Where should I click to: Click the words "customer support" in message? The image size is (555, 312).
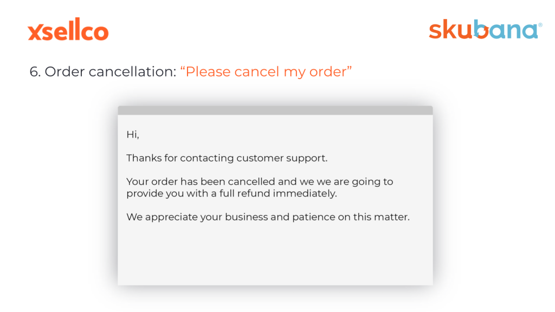pyautogui.click(x=282, y=159)
